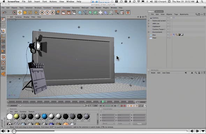Go to start of animation
Screen dimensions: 206x134
coord(101,106)
